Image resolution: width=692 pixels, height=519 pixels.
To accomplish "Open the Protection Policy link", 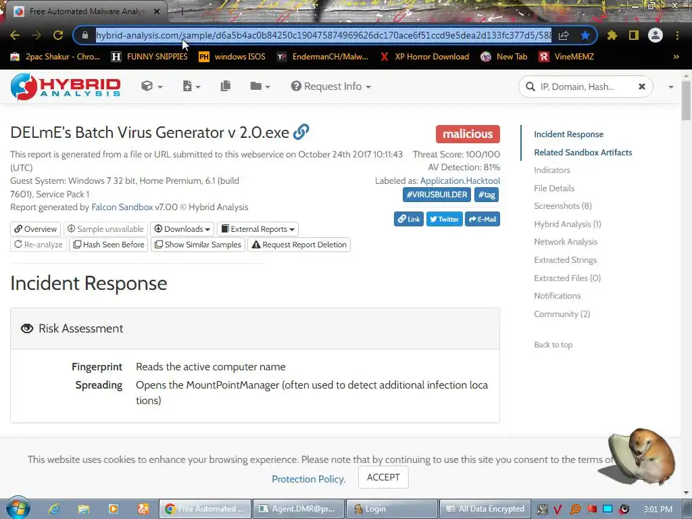I will tap(308, 479).
